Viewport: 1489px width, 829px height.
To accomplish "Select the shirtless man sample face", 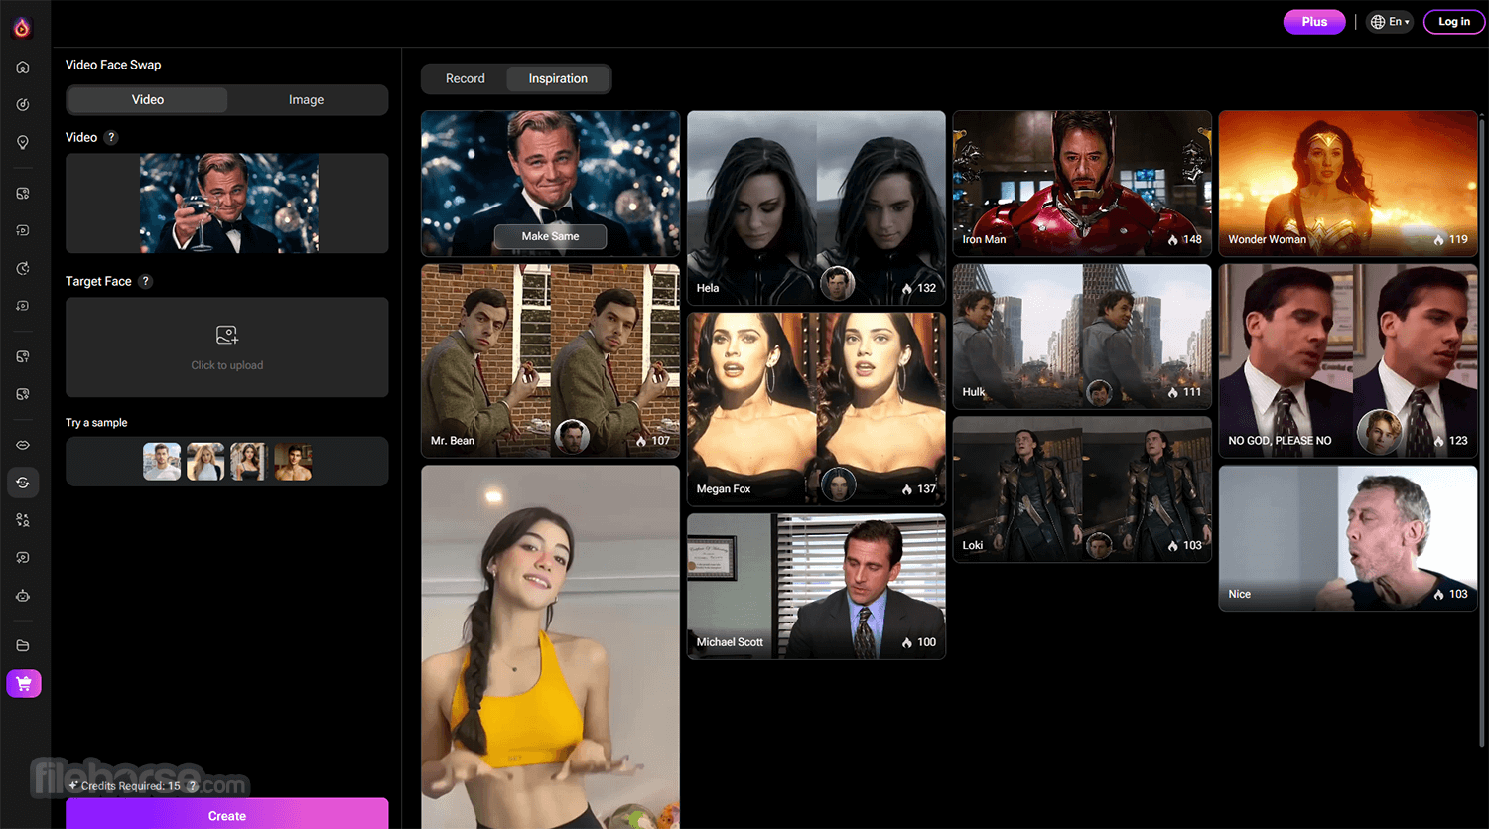I will 293,462.
